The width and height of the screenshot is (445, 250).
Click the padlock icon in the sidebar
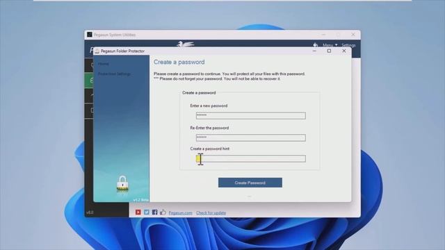coord(122,183)
